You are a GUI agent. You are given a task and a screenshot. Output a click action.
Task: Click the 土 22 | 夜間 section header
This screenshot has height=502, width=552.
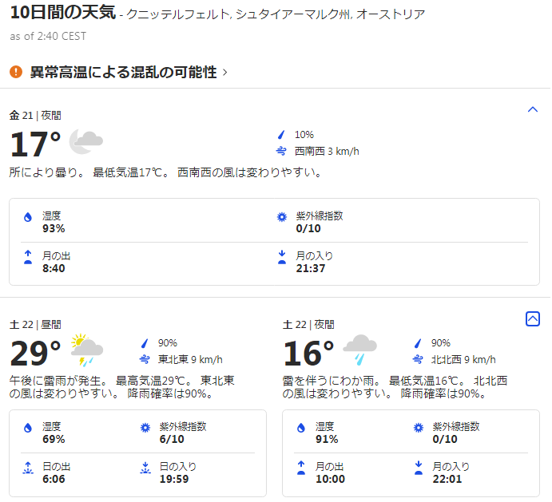click(308, 325)
